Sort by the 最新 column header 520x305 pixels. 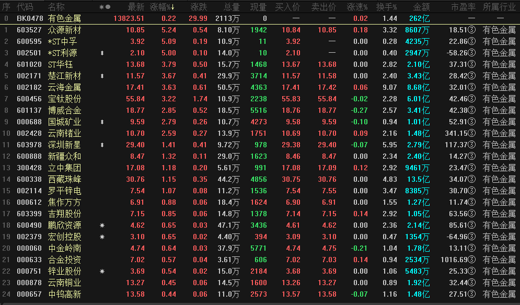tap(136, 7)
